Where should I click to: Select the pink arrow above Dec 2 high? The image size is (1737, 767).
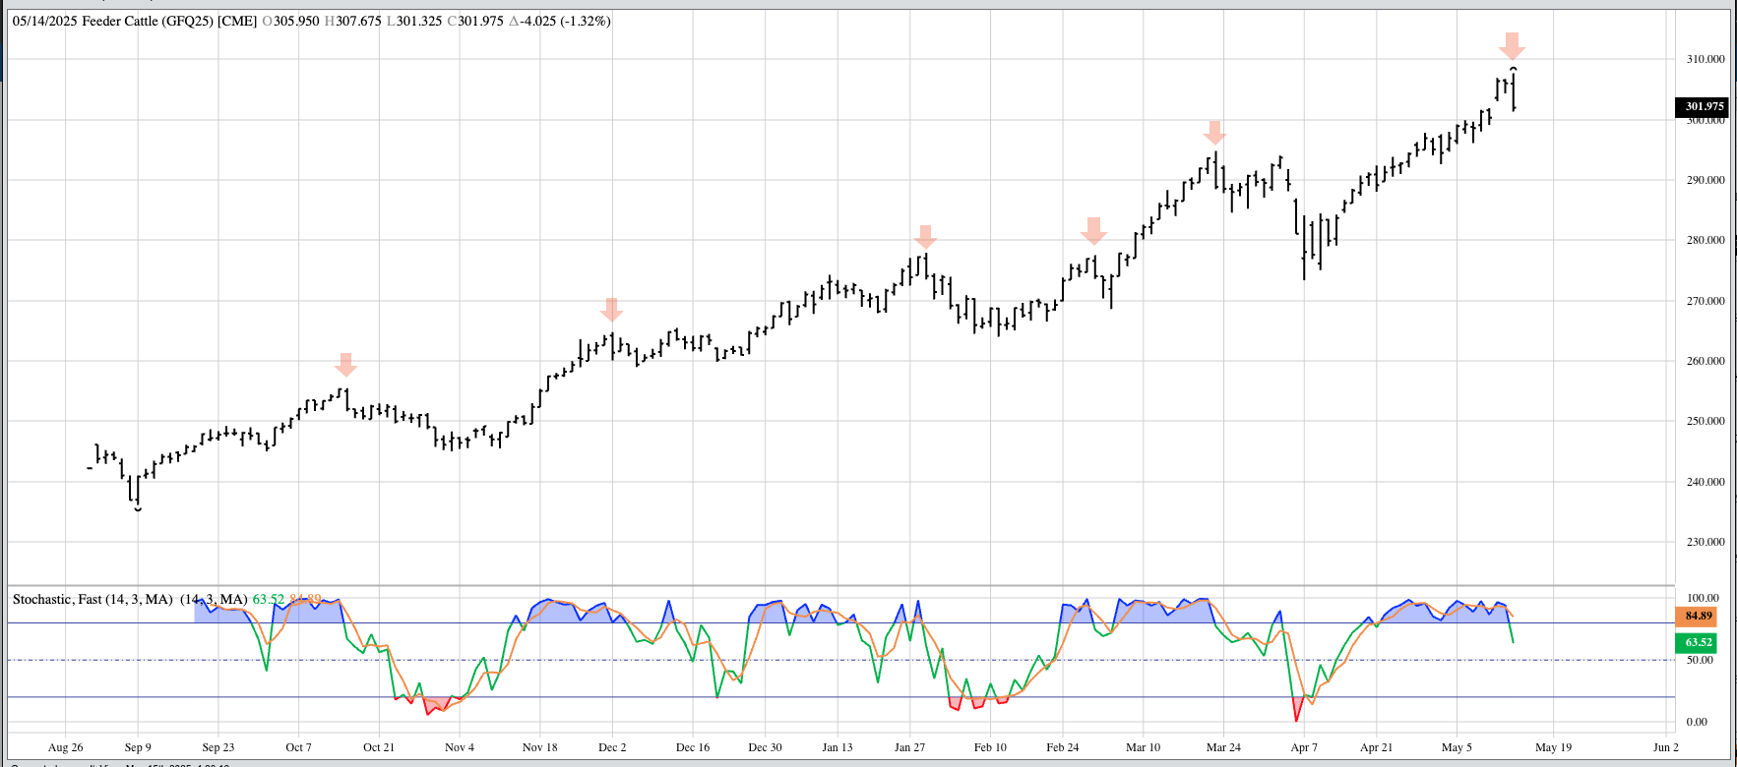(x=611, y=310)
